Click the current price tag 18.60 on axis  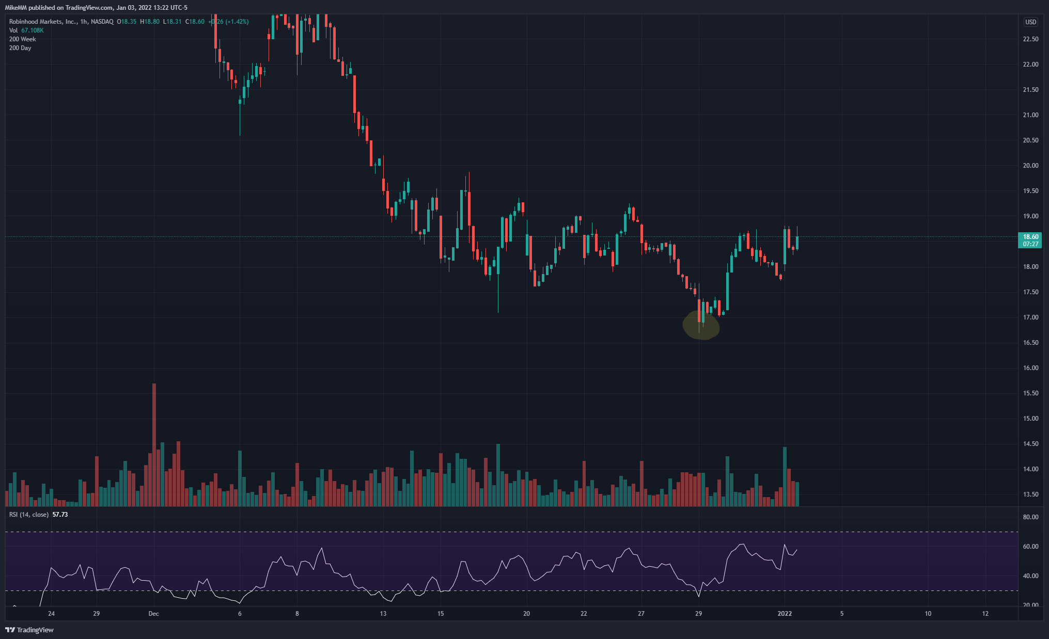(x=1030, y=237)
